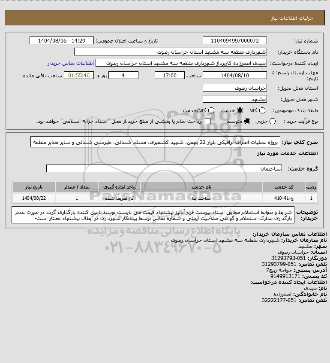Click the remaining time field 01:55:46
The height and width of the screenshot is (363, 330).
click(x=79, y=76)
